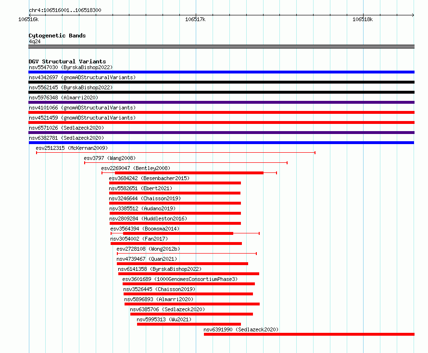Click the red bar under nsv4739467
428x353 pixels.
[x=182, y=264]
